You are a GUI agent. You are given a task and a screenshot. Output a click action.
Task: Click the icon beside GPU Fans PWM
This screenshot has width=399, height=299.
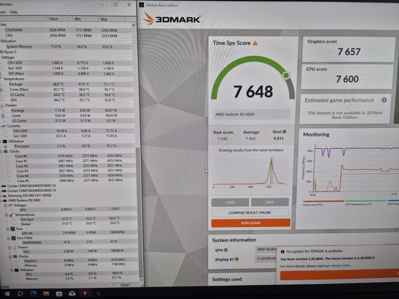click(x=14, y=238)
